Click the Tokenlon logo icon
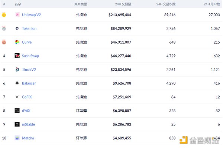This screenshot has height=148, width=223. [17, 28]
